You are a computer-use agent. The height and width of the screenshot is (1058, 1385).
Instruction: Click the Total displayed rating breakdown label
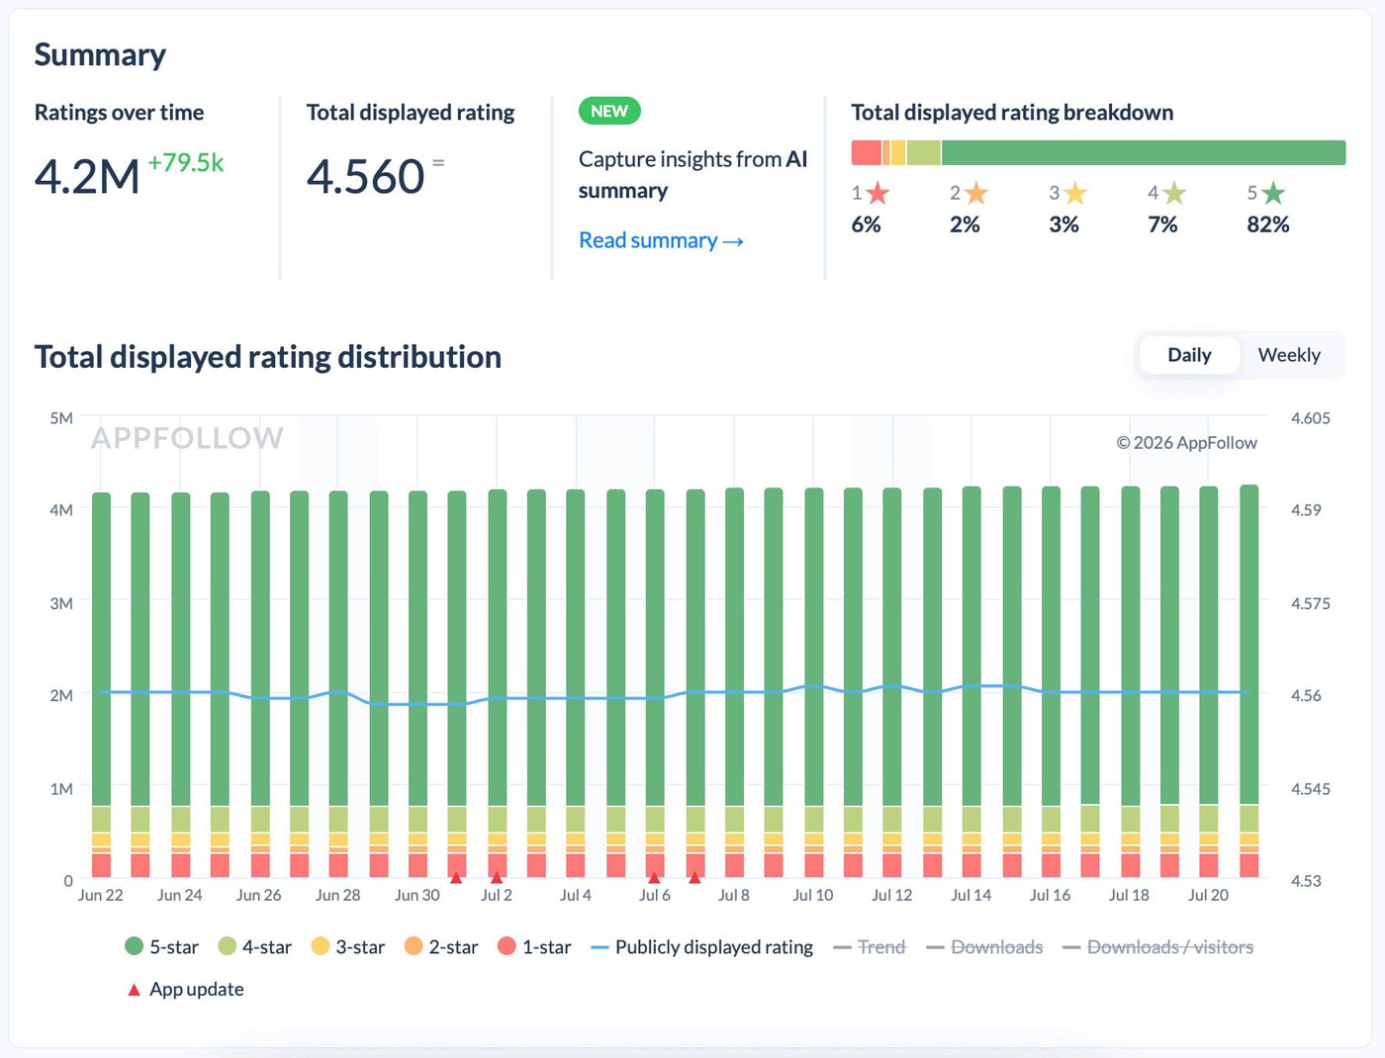[1013, 113]
